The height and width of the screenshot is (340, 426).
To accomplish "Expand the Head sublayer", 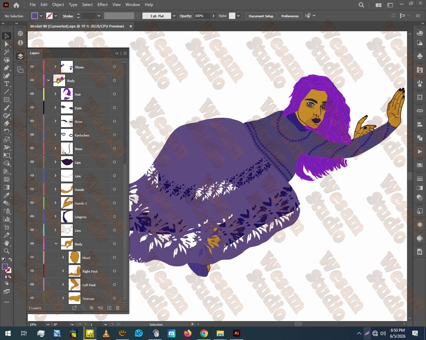I will pos(63,257).
